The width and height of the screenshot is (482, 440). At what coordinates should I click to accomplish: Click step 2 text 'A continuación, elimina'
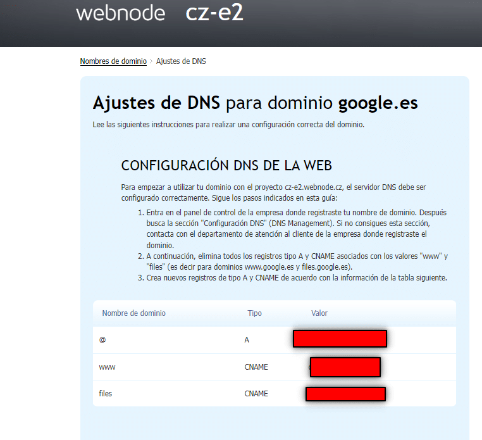[297, 261]
